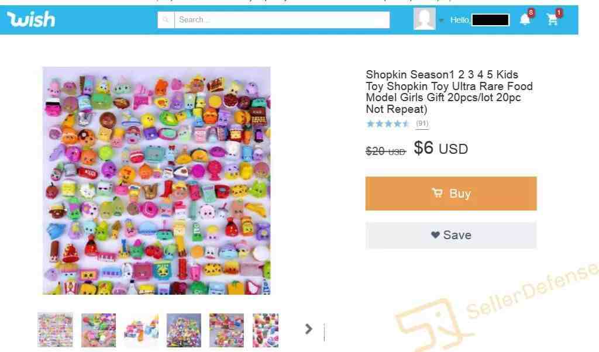599x352 pixels.
Task: Focus the Search input field
Action: pos(282,19)
